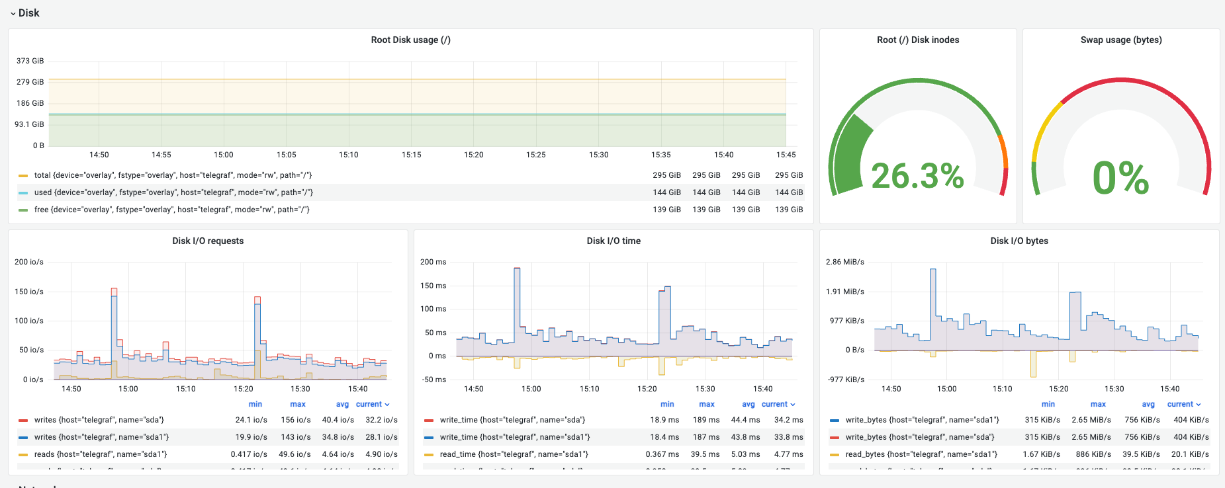
Task: Toggle the free overlay series in the legend
Action: tap(171, 210)
